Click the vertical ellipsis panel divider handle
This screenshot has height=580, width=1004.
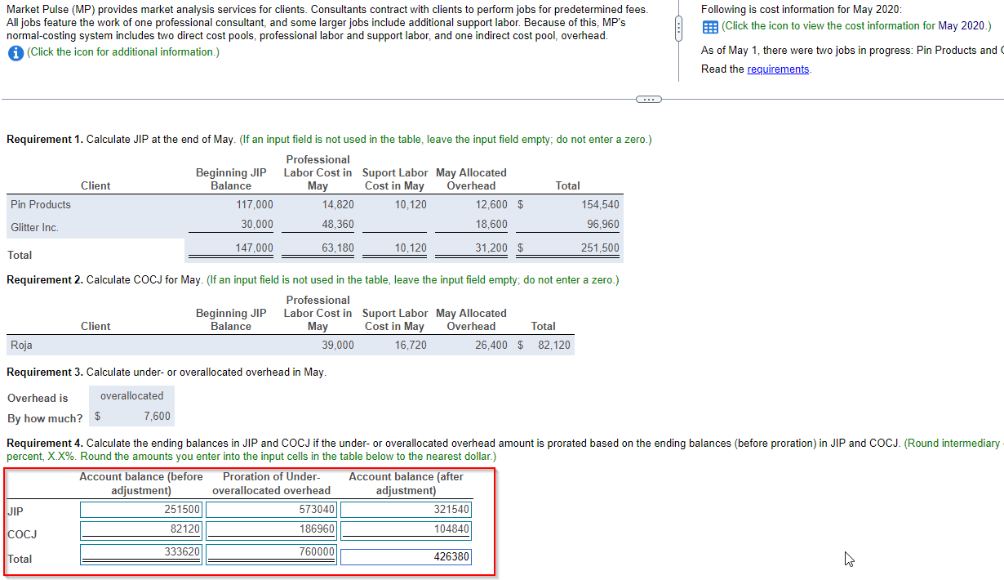[678, 29]
